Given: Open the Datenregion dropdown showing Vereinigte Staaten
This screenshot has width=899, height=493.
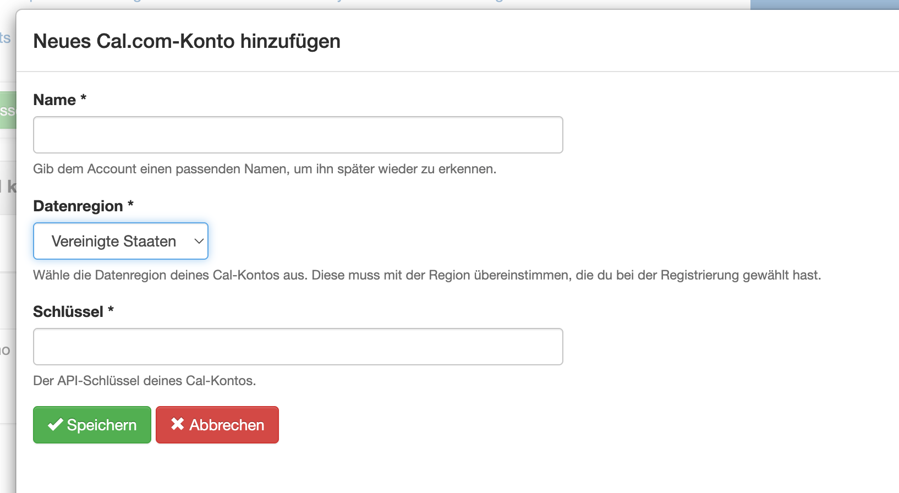Looking at the screenshot, I should tap(120, 241).
